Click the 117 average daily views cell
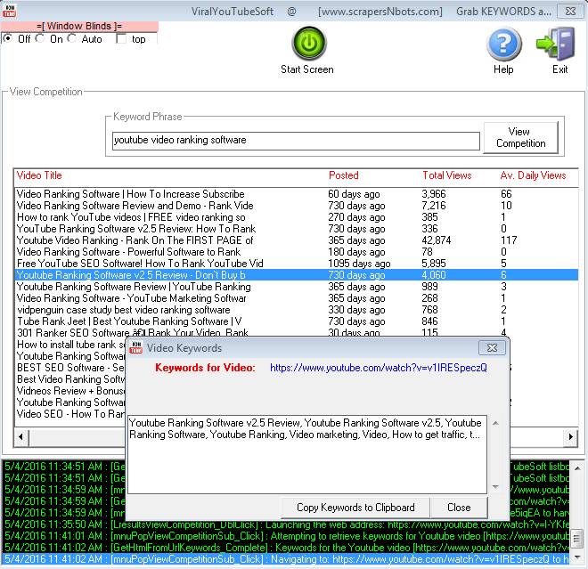 click(509, 240)
